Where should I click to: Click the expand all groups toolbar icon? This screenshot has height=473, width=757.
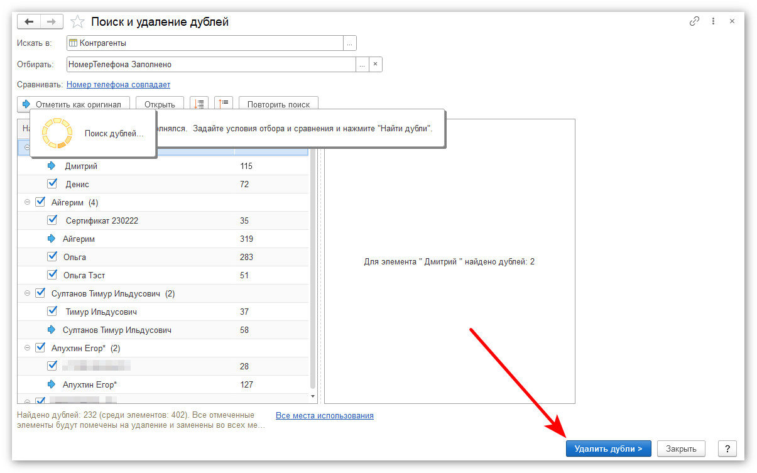200,104
